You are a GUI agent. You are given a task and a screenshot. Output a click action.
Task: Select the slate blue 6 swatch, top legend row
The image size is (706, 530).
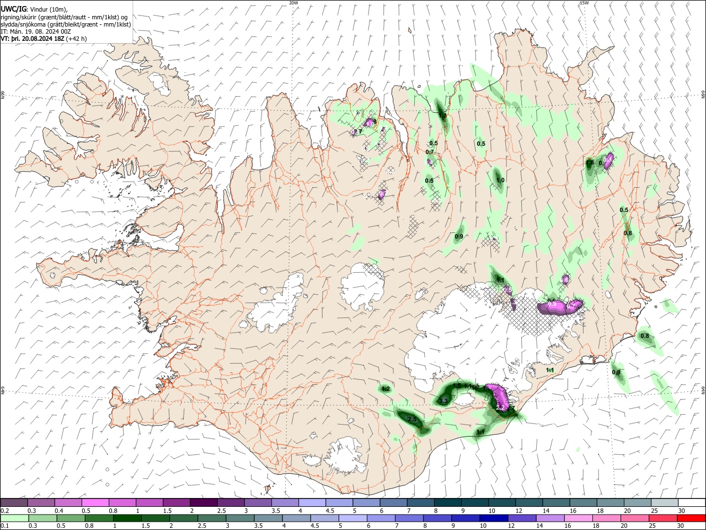point(394,502)
